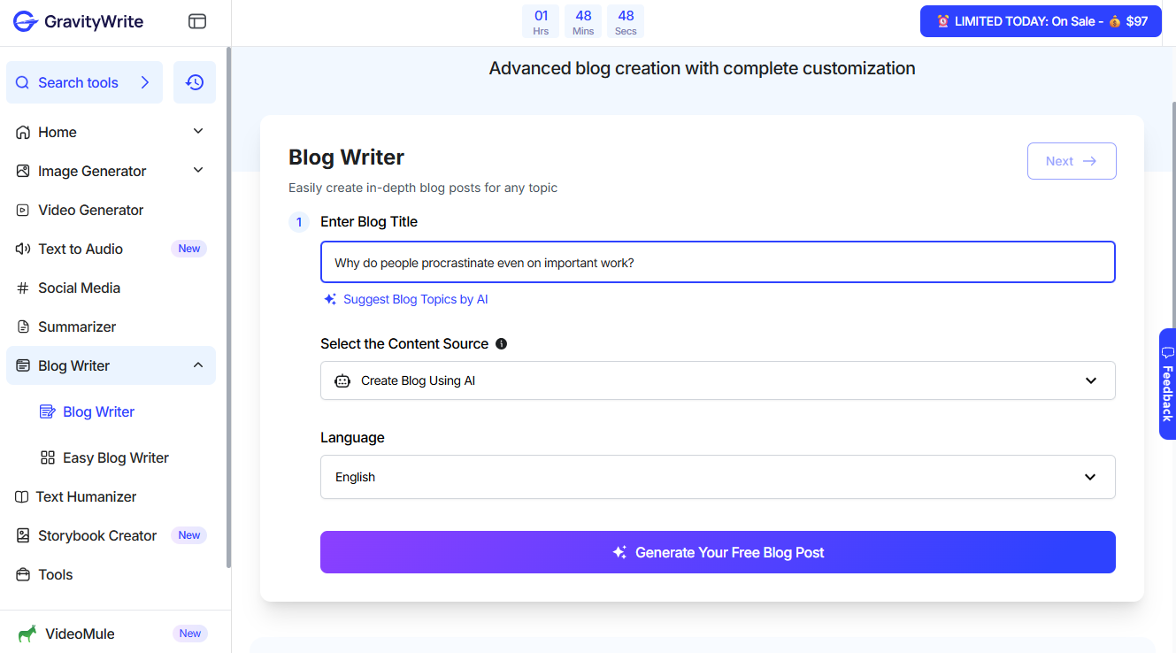Click the history icon beside Search tools
Screen dimensions: 1176x653
click(x=194, y=81)
